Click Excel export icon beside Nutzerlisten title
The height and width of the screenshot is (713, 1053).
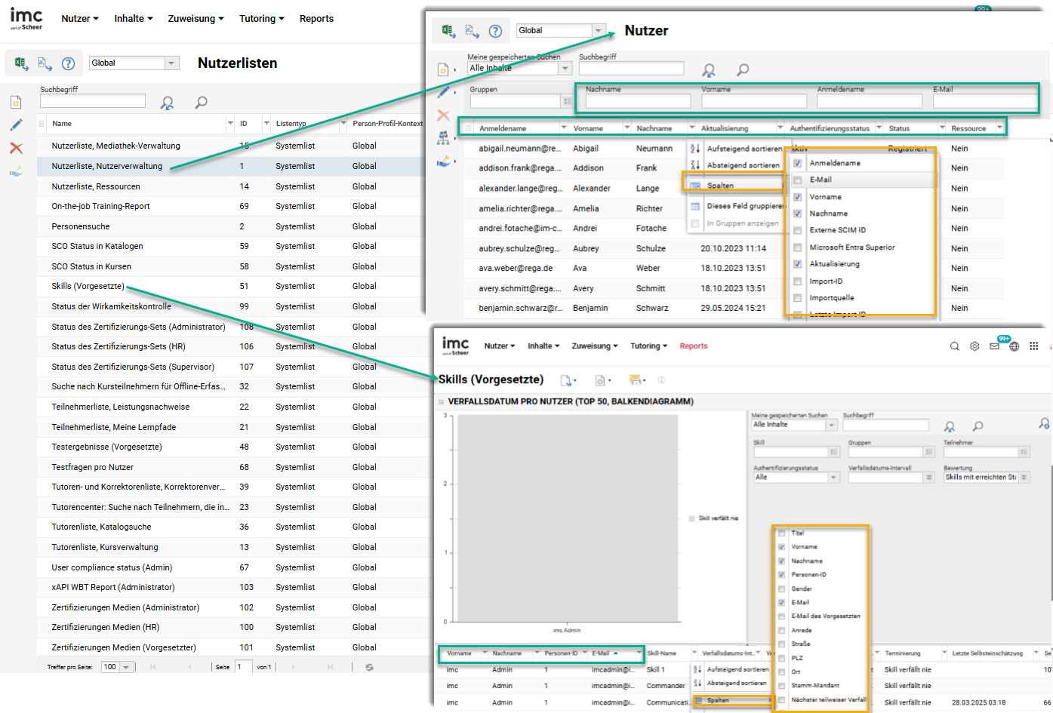point(21,63)
